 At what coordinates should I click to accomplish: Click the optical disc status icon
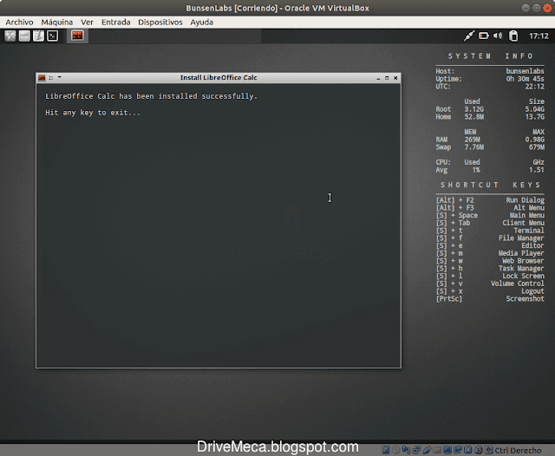396,450
